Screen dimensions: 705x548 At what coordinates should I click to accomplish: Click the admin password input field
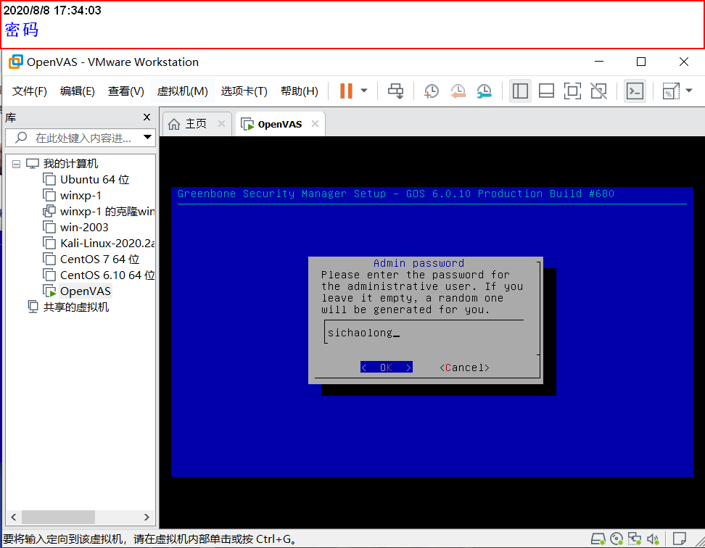click(x=424, y=333)
